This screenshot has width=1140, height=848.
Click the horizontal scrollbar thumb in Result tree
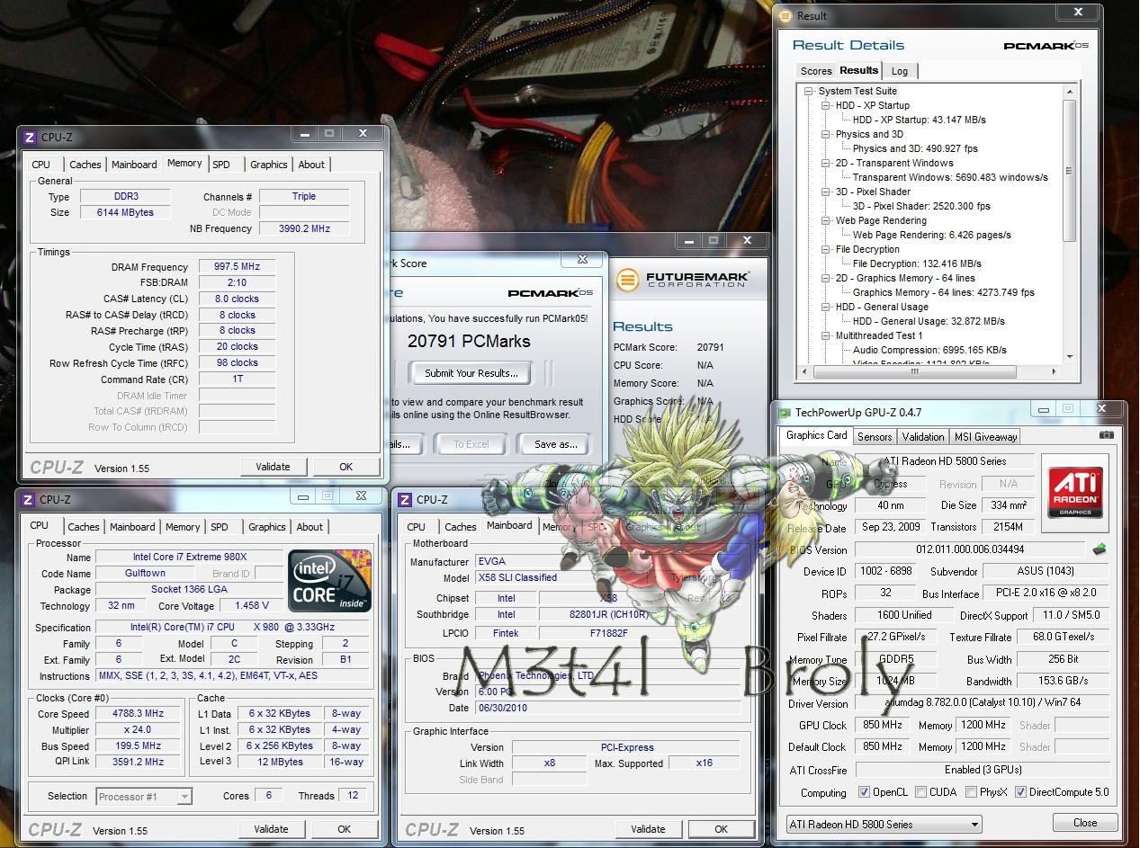click(915, 371)
